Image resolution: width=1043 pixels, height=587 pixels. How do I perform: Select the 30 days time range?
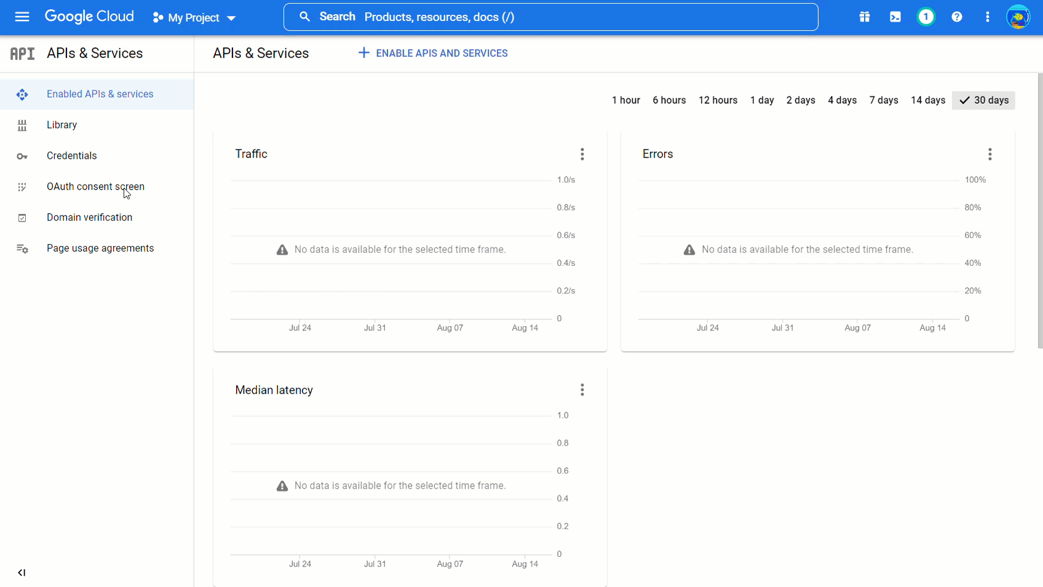coord(983,100)
